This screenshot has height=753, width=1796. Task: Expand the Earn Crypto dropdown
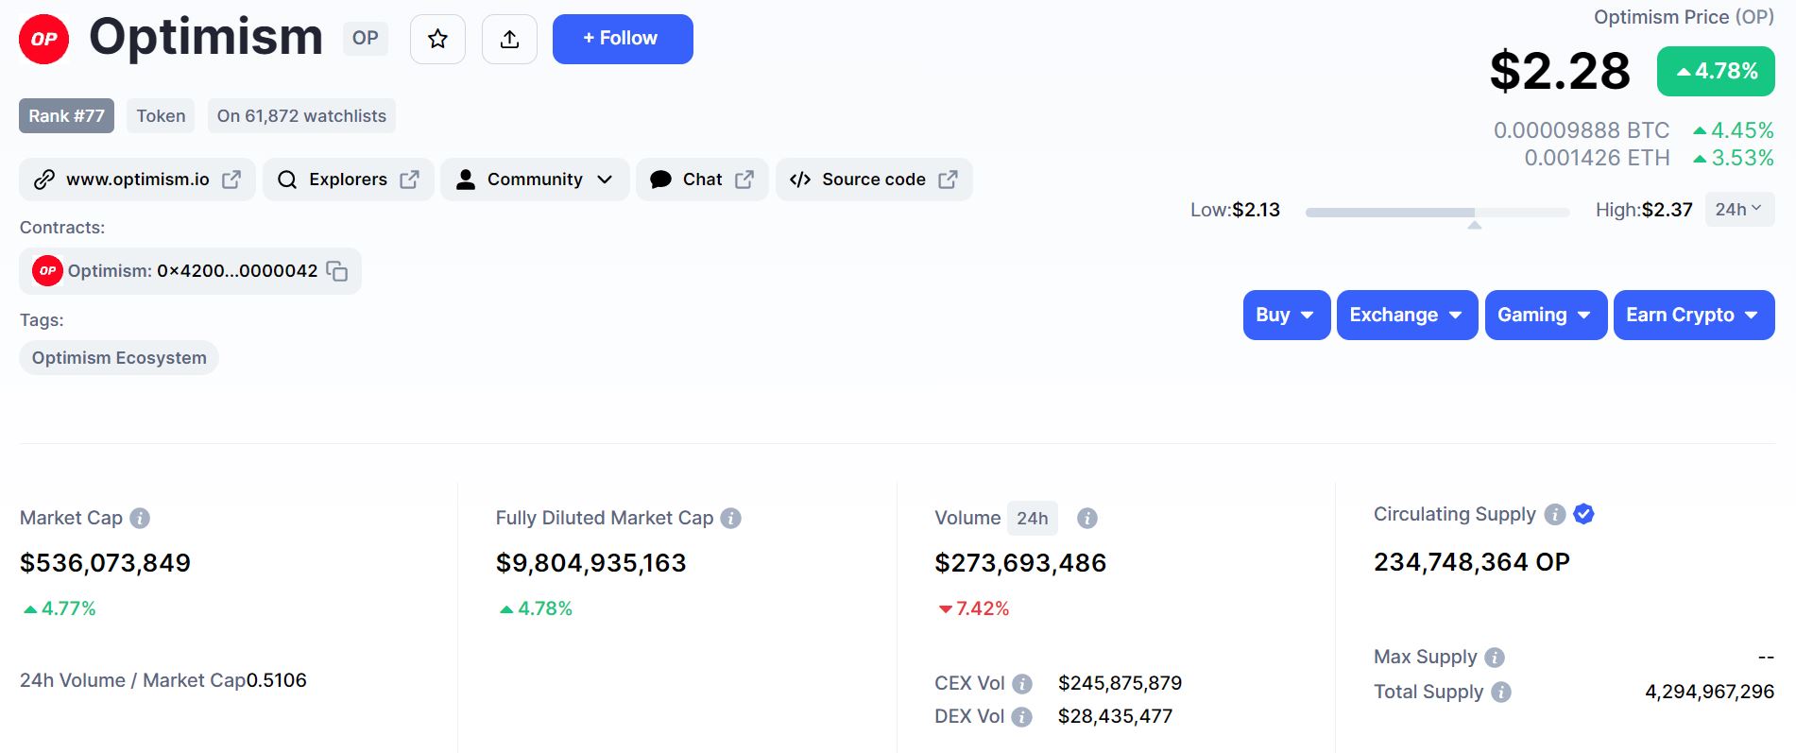1694,315
